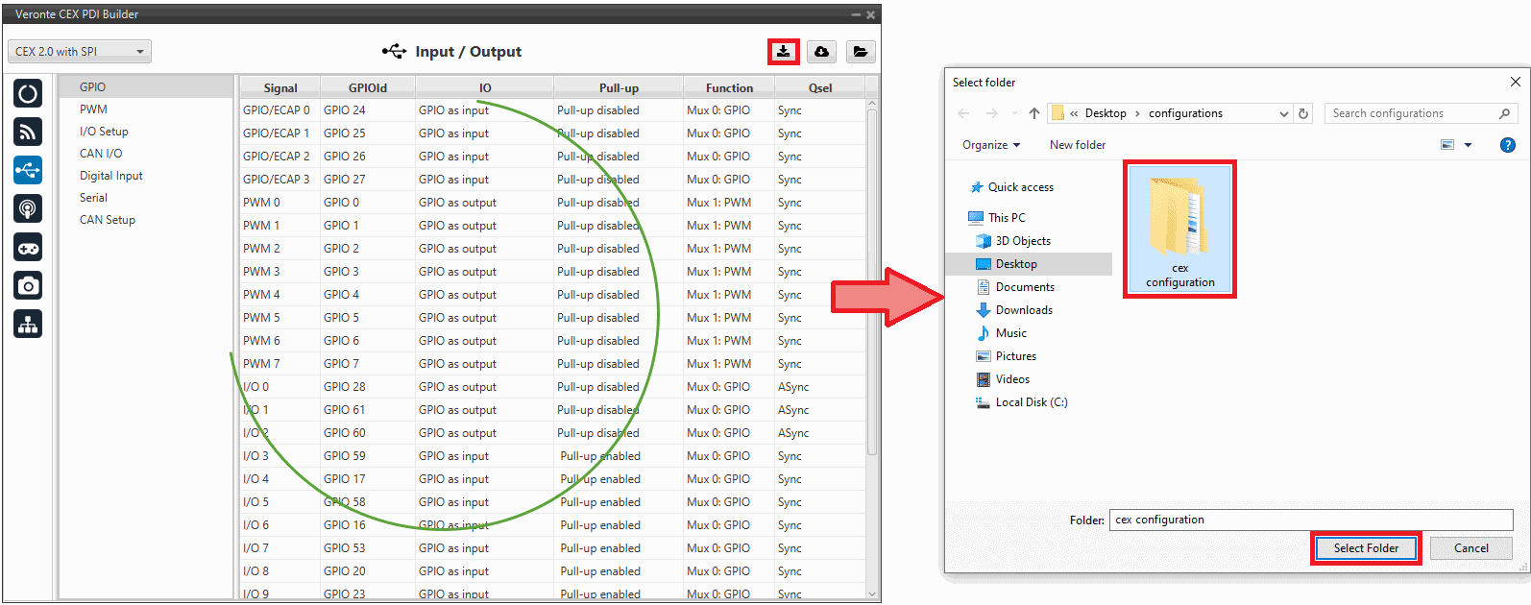
Task: Expand the CEX 2.0 with SPI dropdown
Action: [80, 52]
